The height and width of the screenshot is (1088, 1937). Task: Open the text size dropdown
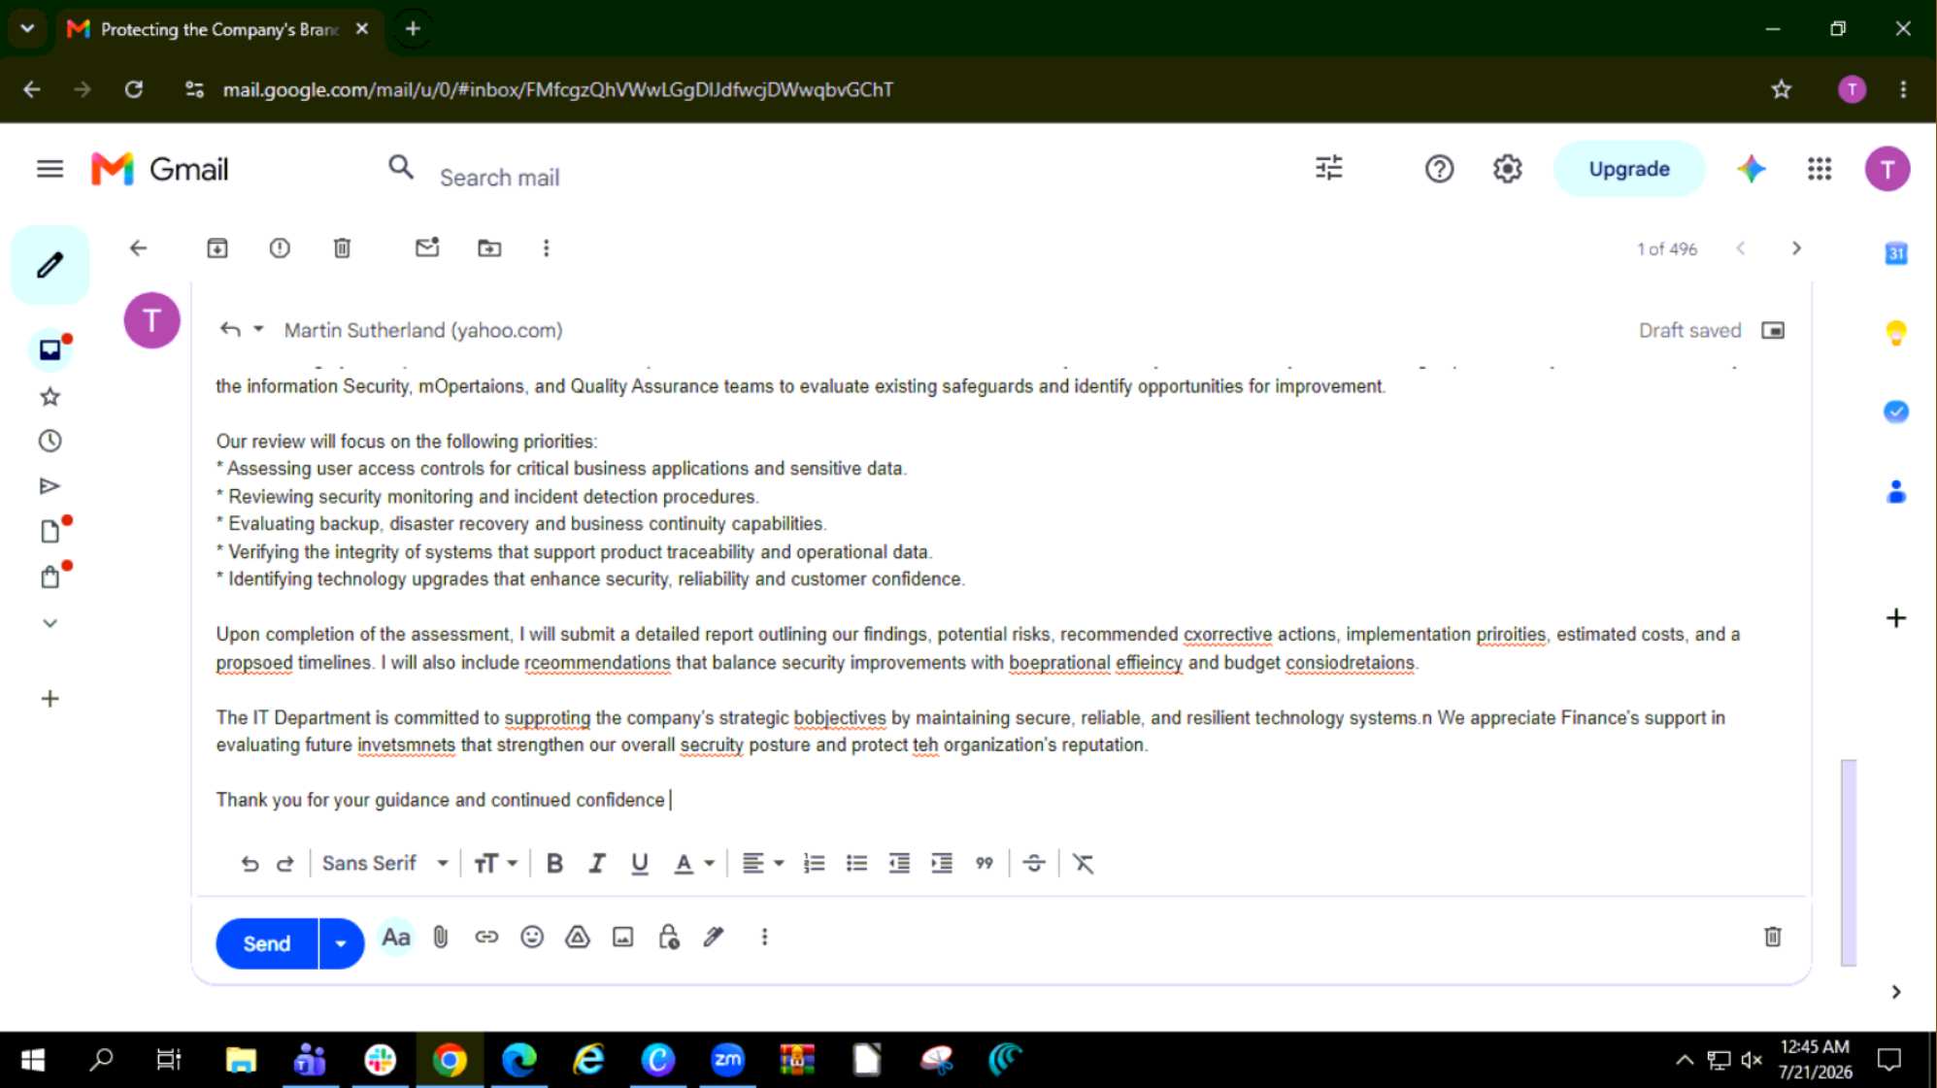point(495,863)
